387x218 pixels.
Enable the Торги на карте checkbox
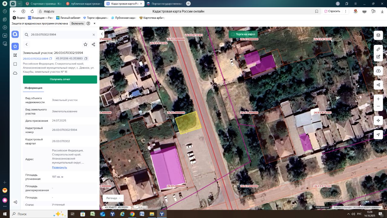[x=233, y=34]
